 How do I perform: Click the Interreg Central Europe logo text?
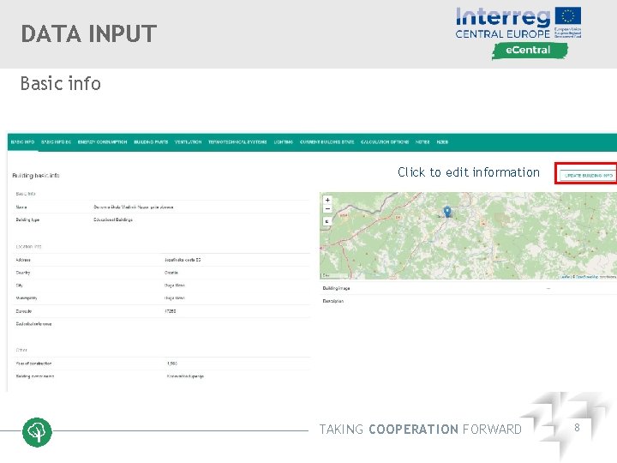click(x=502, y=23)
